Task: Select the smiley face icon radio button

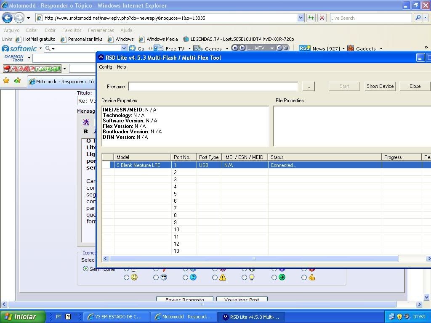Action: 126,278
